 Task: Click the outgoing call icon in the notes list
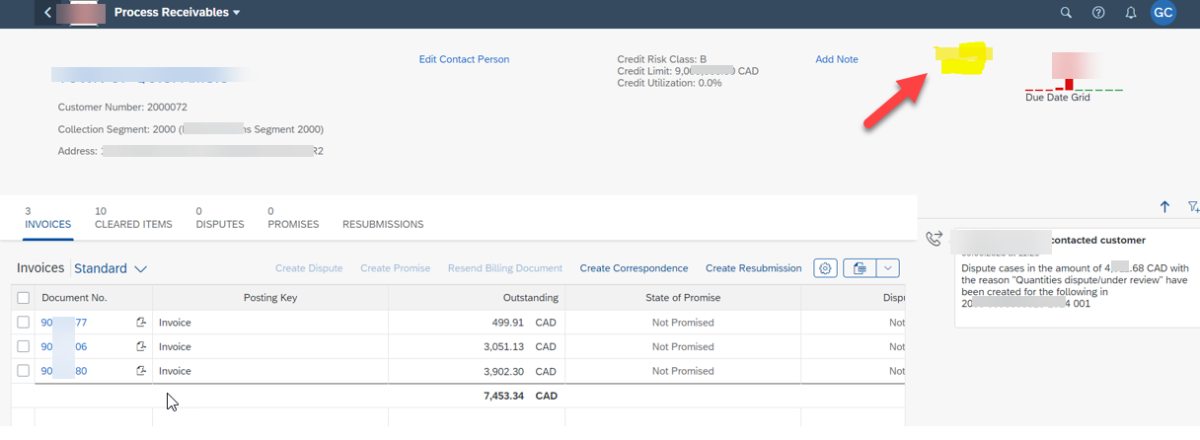pos(936,239)
